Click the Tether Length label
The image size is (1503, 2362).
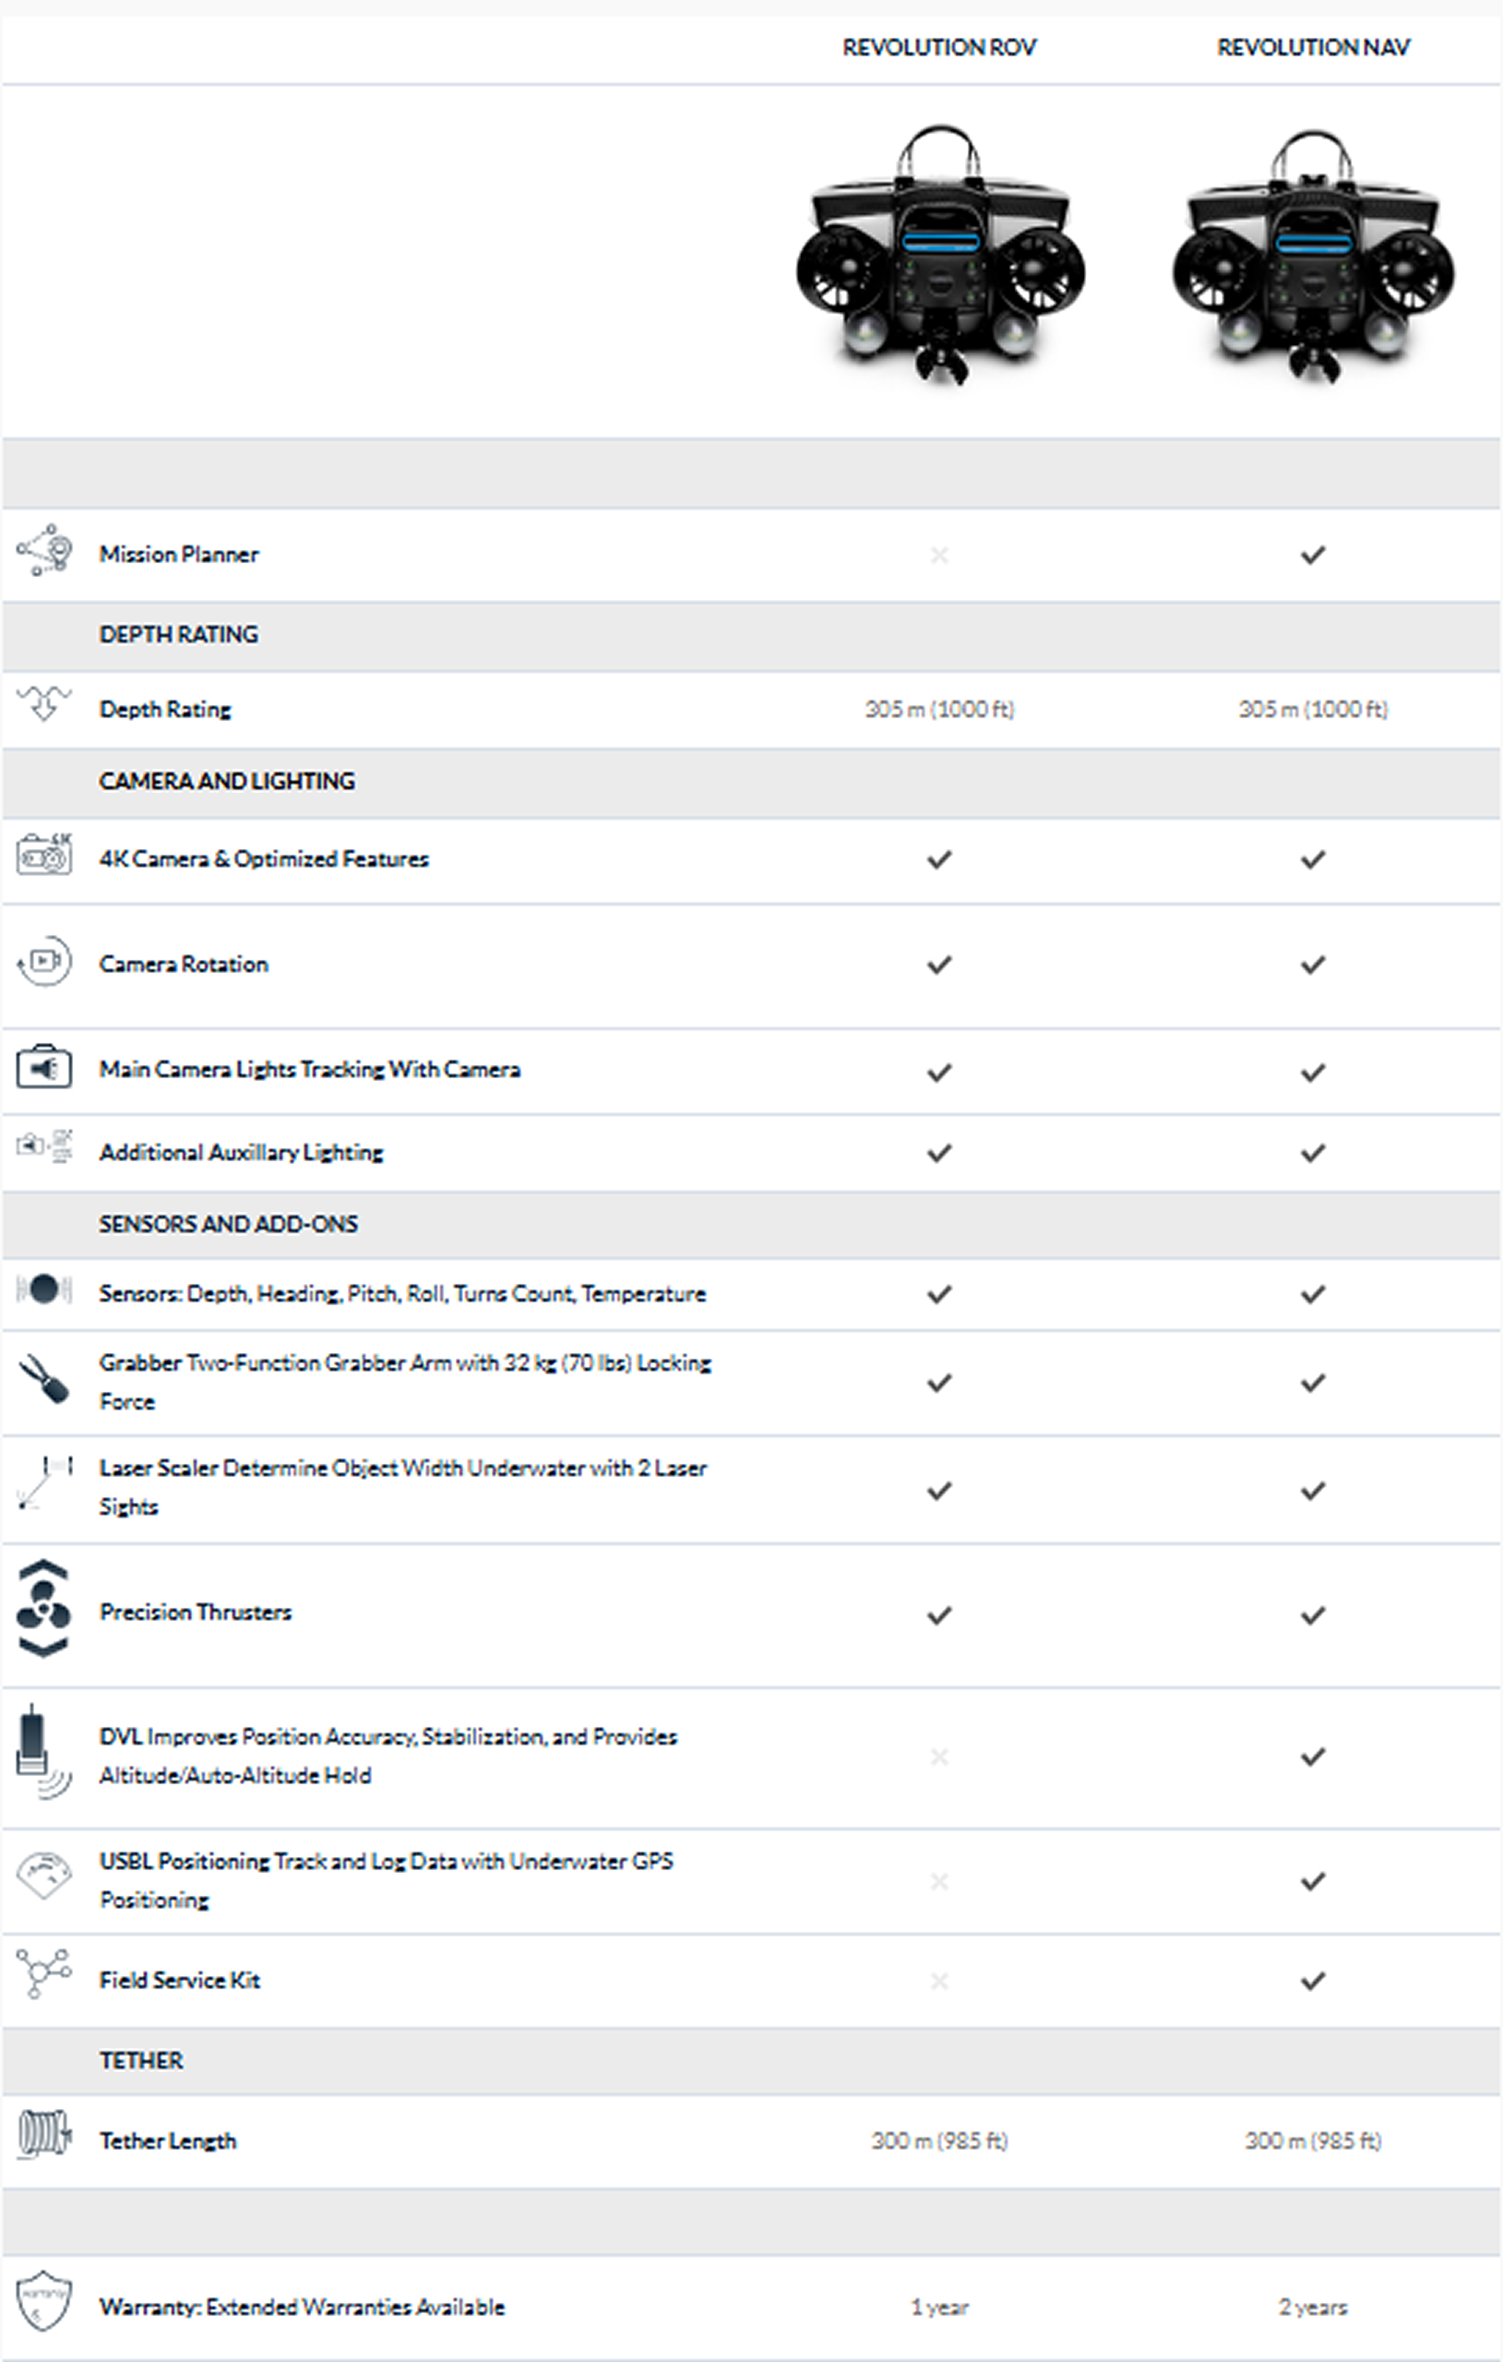coord(168,2141)
